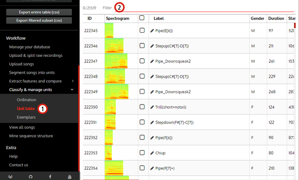Edit label pencil in row 222349
The width and height of the screenshot is (299, 180).
coord(152,92)
